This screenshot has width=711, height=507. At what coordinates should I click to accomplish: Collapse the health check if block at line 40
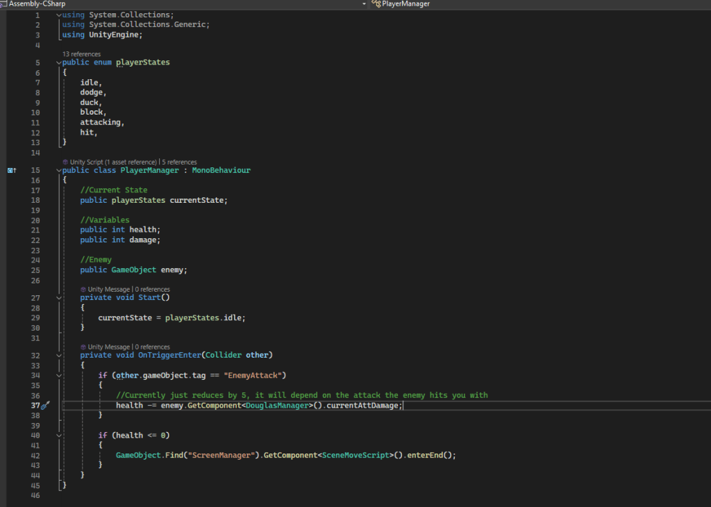click(59, 435)
